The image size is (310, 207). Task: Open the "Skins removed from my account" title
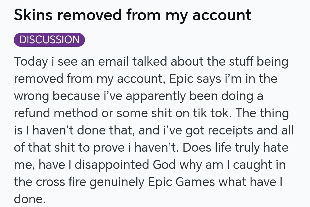[x=133, y=15]
